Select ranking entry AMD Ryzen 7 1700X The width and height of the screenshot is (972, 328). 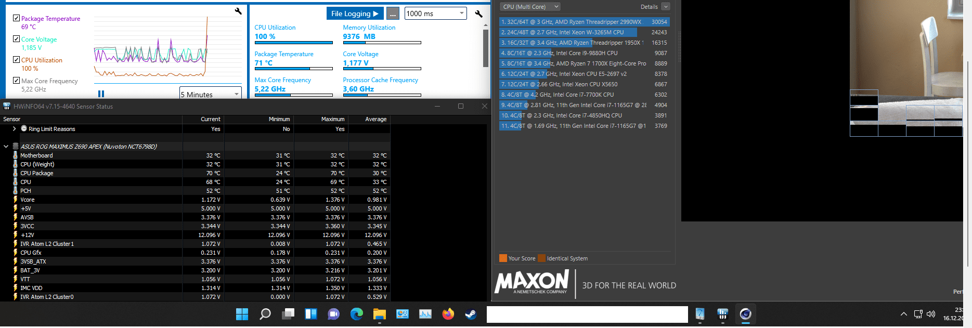coord(585,63)
